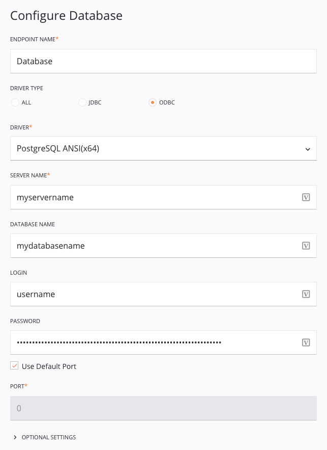Click the myservername server input

[153, 197]
